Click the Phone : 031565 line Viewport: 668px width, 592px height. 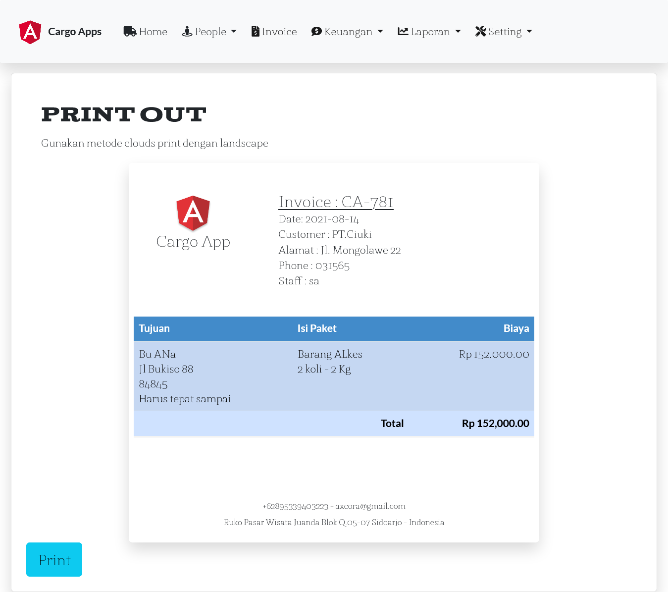[314, 266]
